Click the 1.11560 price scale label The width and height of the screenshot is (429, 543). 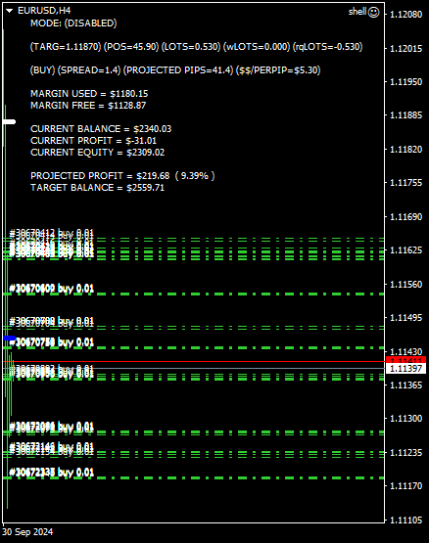406,285
